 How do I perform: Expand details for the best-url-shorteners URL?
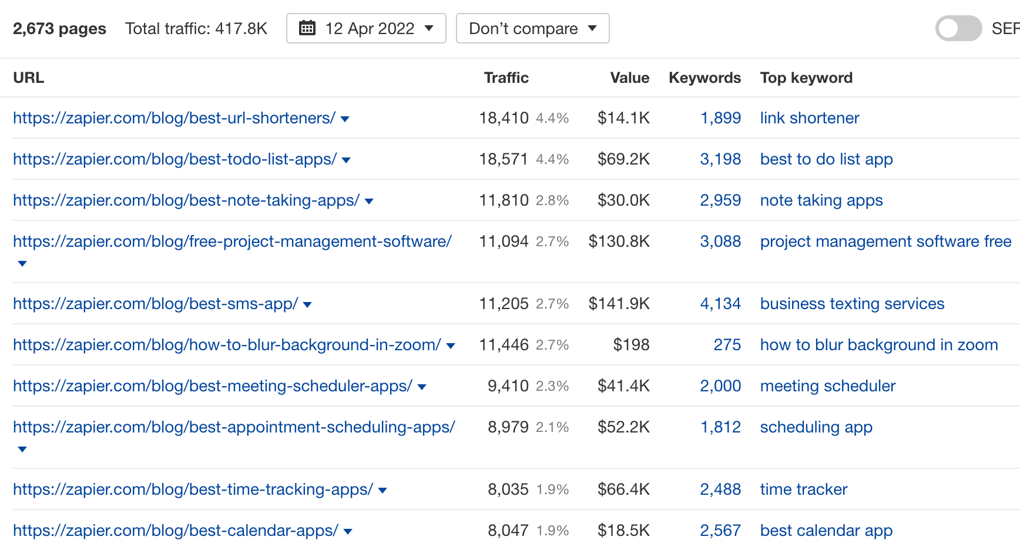click(x=345, y=119)
